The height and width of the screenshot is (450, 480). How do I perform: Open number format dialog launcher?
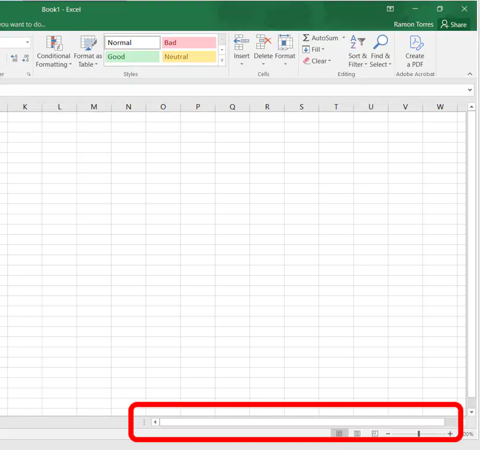pyautogui.click(x=29, y=74)
